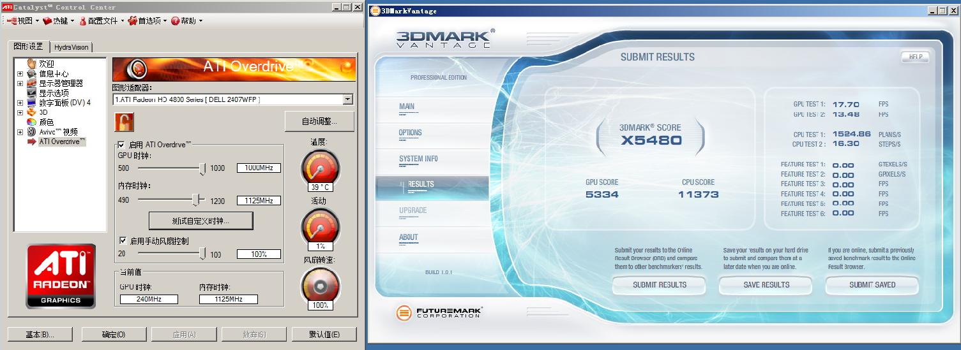This screenshot has width=961, height=350.
Task: Click the 活动 activity gauge
Action: (x=320, y=227)
